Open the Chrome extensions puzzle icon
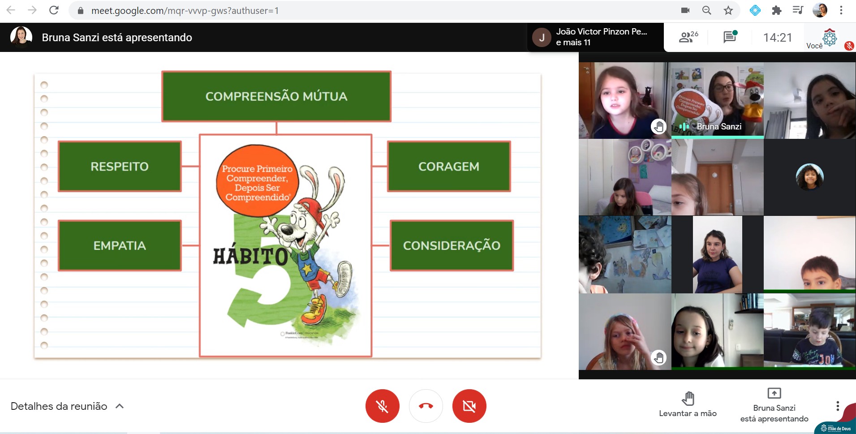The height and width of the screenshot is (434, 856). coord(777,10)
